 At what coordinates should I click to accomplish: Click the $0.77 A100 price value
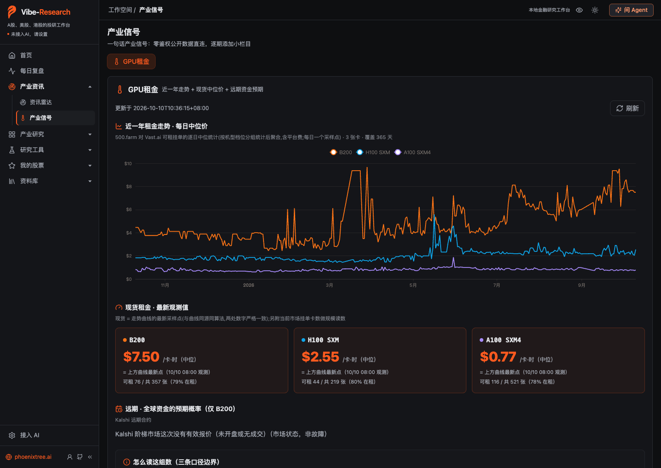[x=498, y=357]
